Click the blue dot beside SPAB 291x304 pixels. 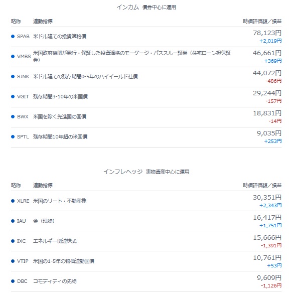coord(13,37)
